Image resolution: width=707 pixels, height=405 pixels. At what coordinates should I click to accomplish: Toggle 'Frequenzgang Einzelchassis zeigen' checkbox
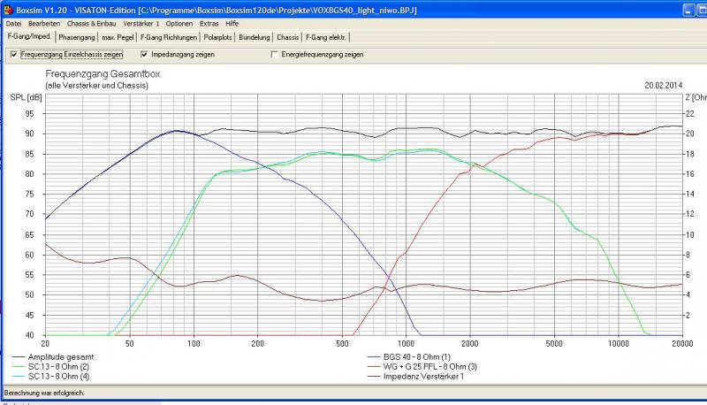pos(13,54)
